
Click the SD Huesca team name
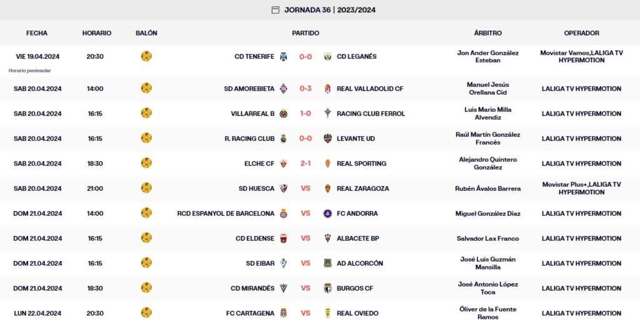click(256, 188)
